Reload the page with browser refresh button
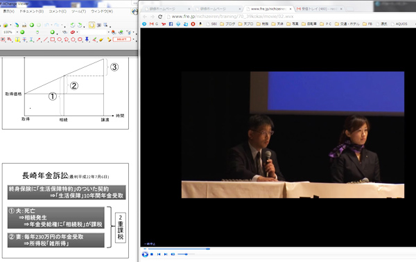 (160, 17)
